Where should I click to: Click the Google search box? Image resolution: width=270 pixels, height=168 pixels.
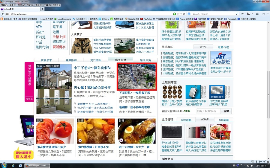point(214,14)
